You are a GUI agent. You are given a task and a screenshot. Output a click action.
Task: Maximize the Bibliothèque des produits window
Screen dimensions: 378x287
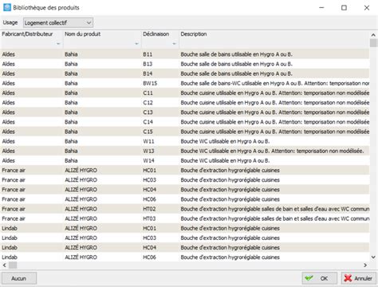tap(344, 8)
